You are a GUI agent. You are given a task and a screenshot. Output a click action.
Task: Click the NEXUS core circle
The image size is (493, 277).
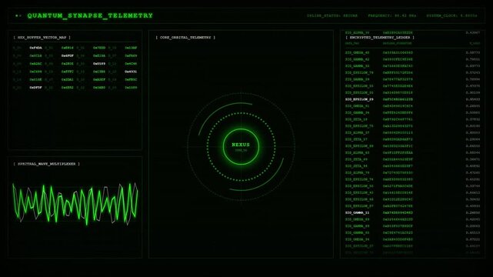click(241, 146)
